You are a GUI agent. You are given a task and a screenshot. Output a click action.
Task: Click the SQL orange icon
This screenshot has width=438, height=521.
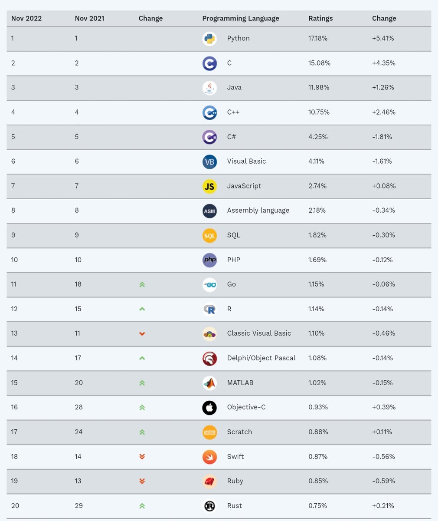[x=209, y=235]
